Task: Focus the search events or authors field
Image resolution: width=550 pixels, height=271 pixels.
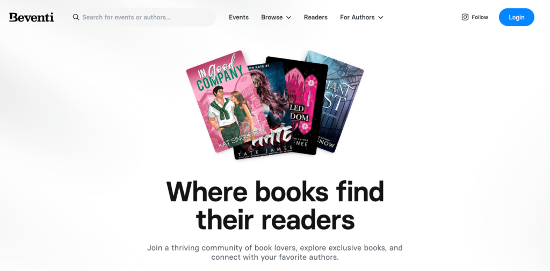Action: coord(143,17)
